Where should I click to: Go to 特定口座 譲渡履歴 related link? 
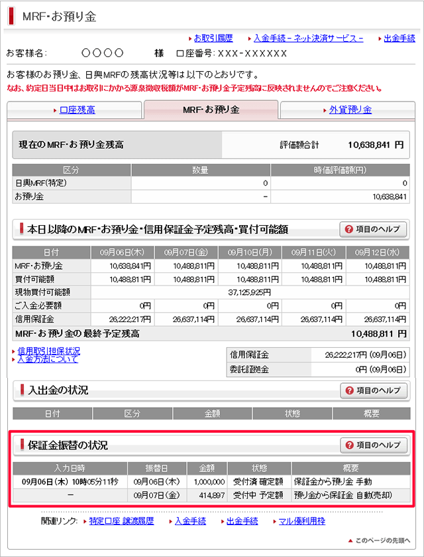(x=121, y=521)
